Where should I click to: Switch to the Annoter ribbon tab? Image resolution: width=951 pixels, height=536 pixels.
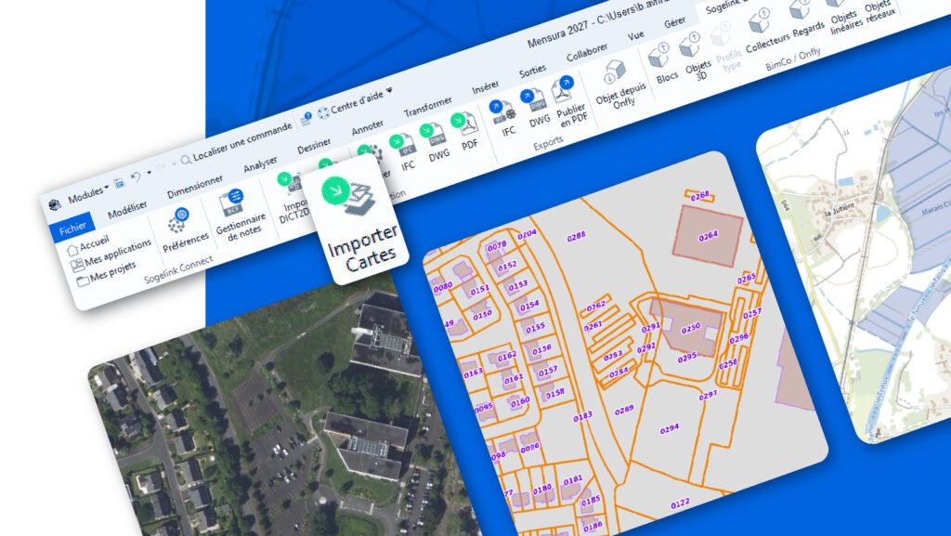pyautogui.click(x=368, y=128)
